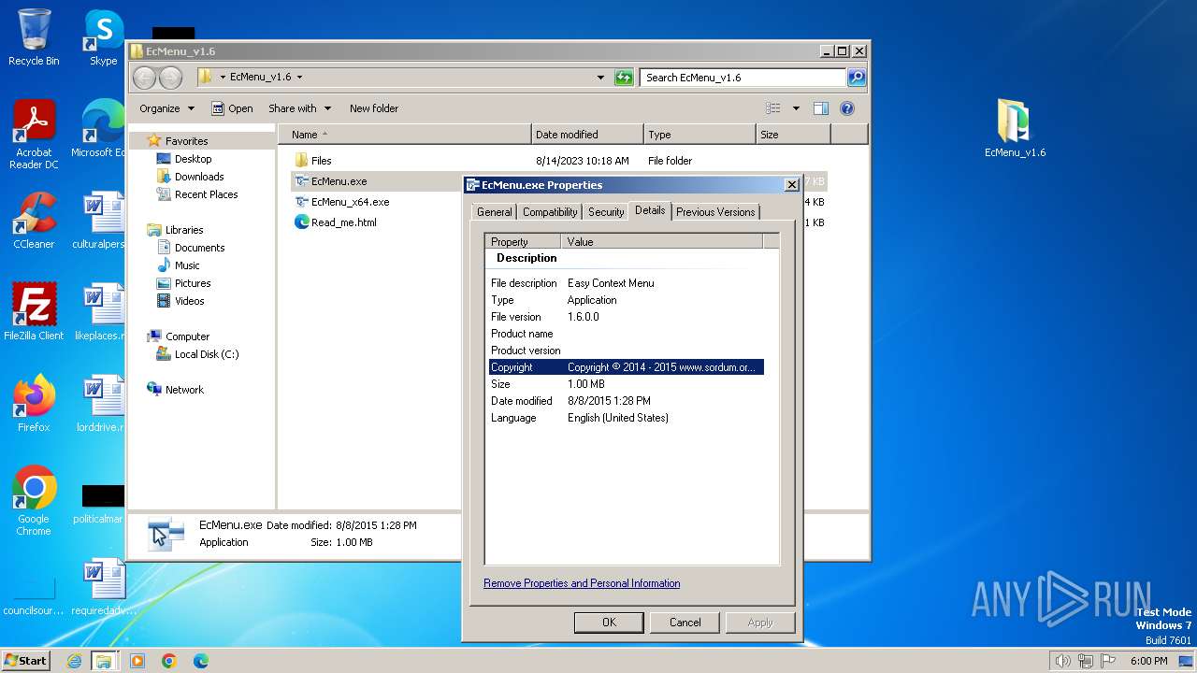Expand the EcMenu_v1.6 breadcrumb arrow
This screenshot has height=673, width=1197.
click(299, 78)
